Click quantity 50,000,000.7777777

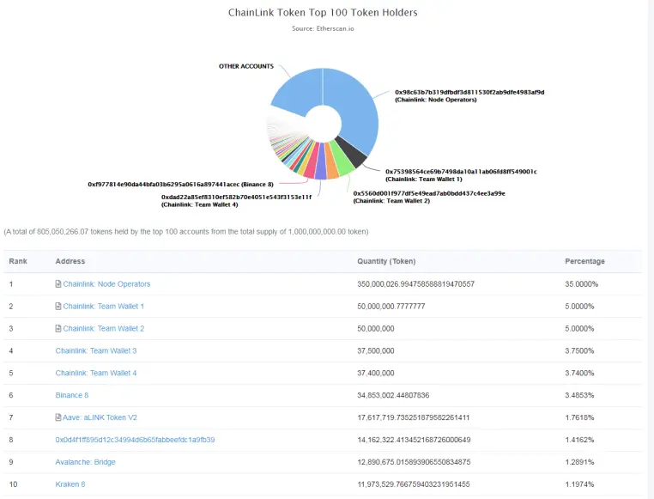coord(391,307)
